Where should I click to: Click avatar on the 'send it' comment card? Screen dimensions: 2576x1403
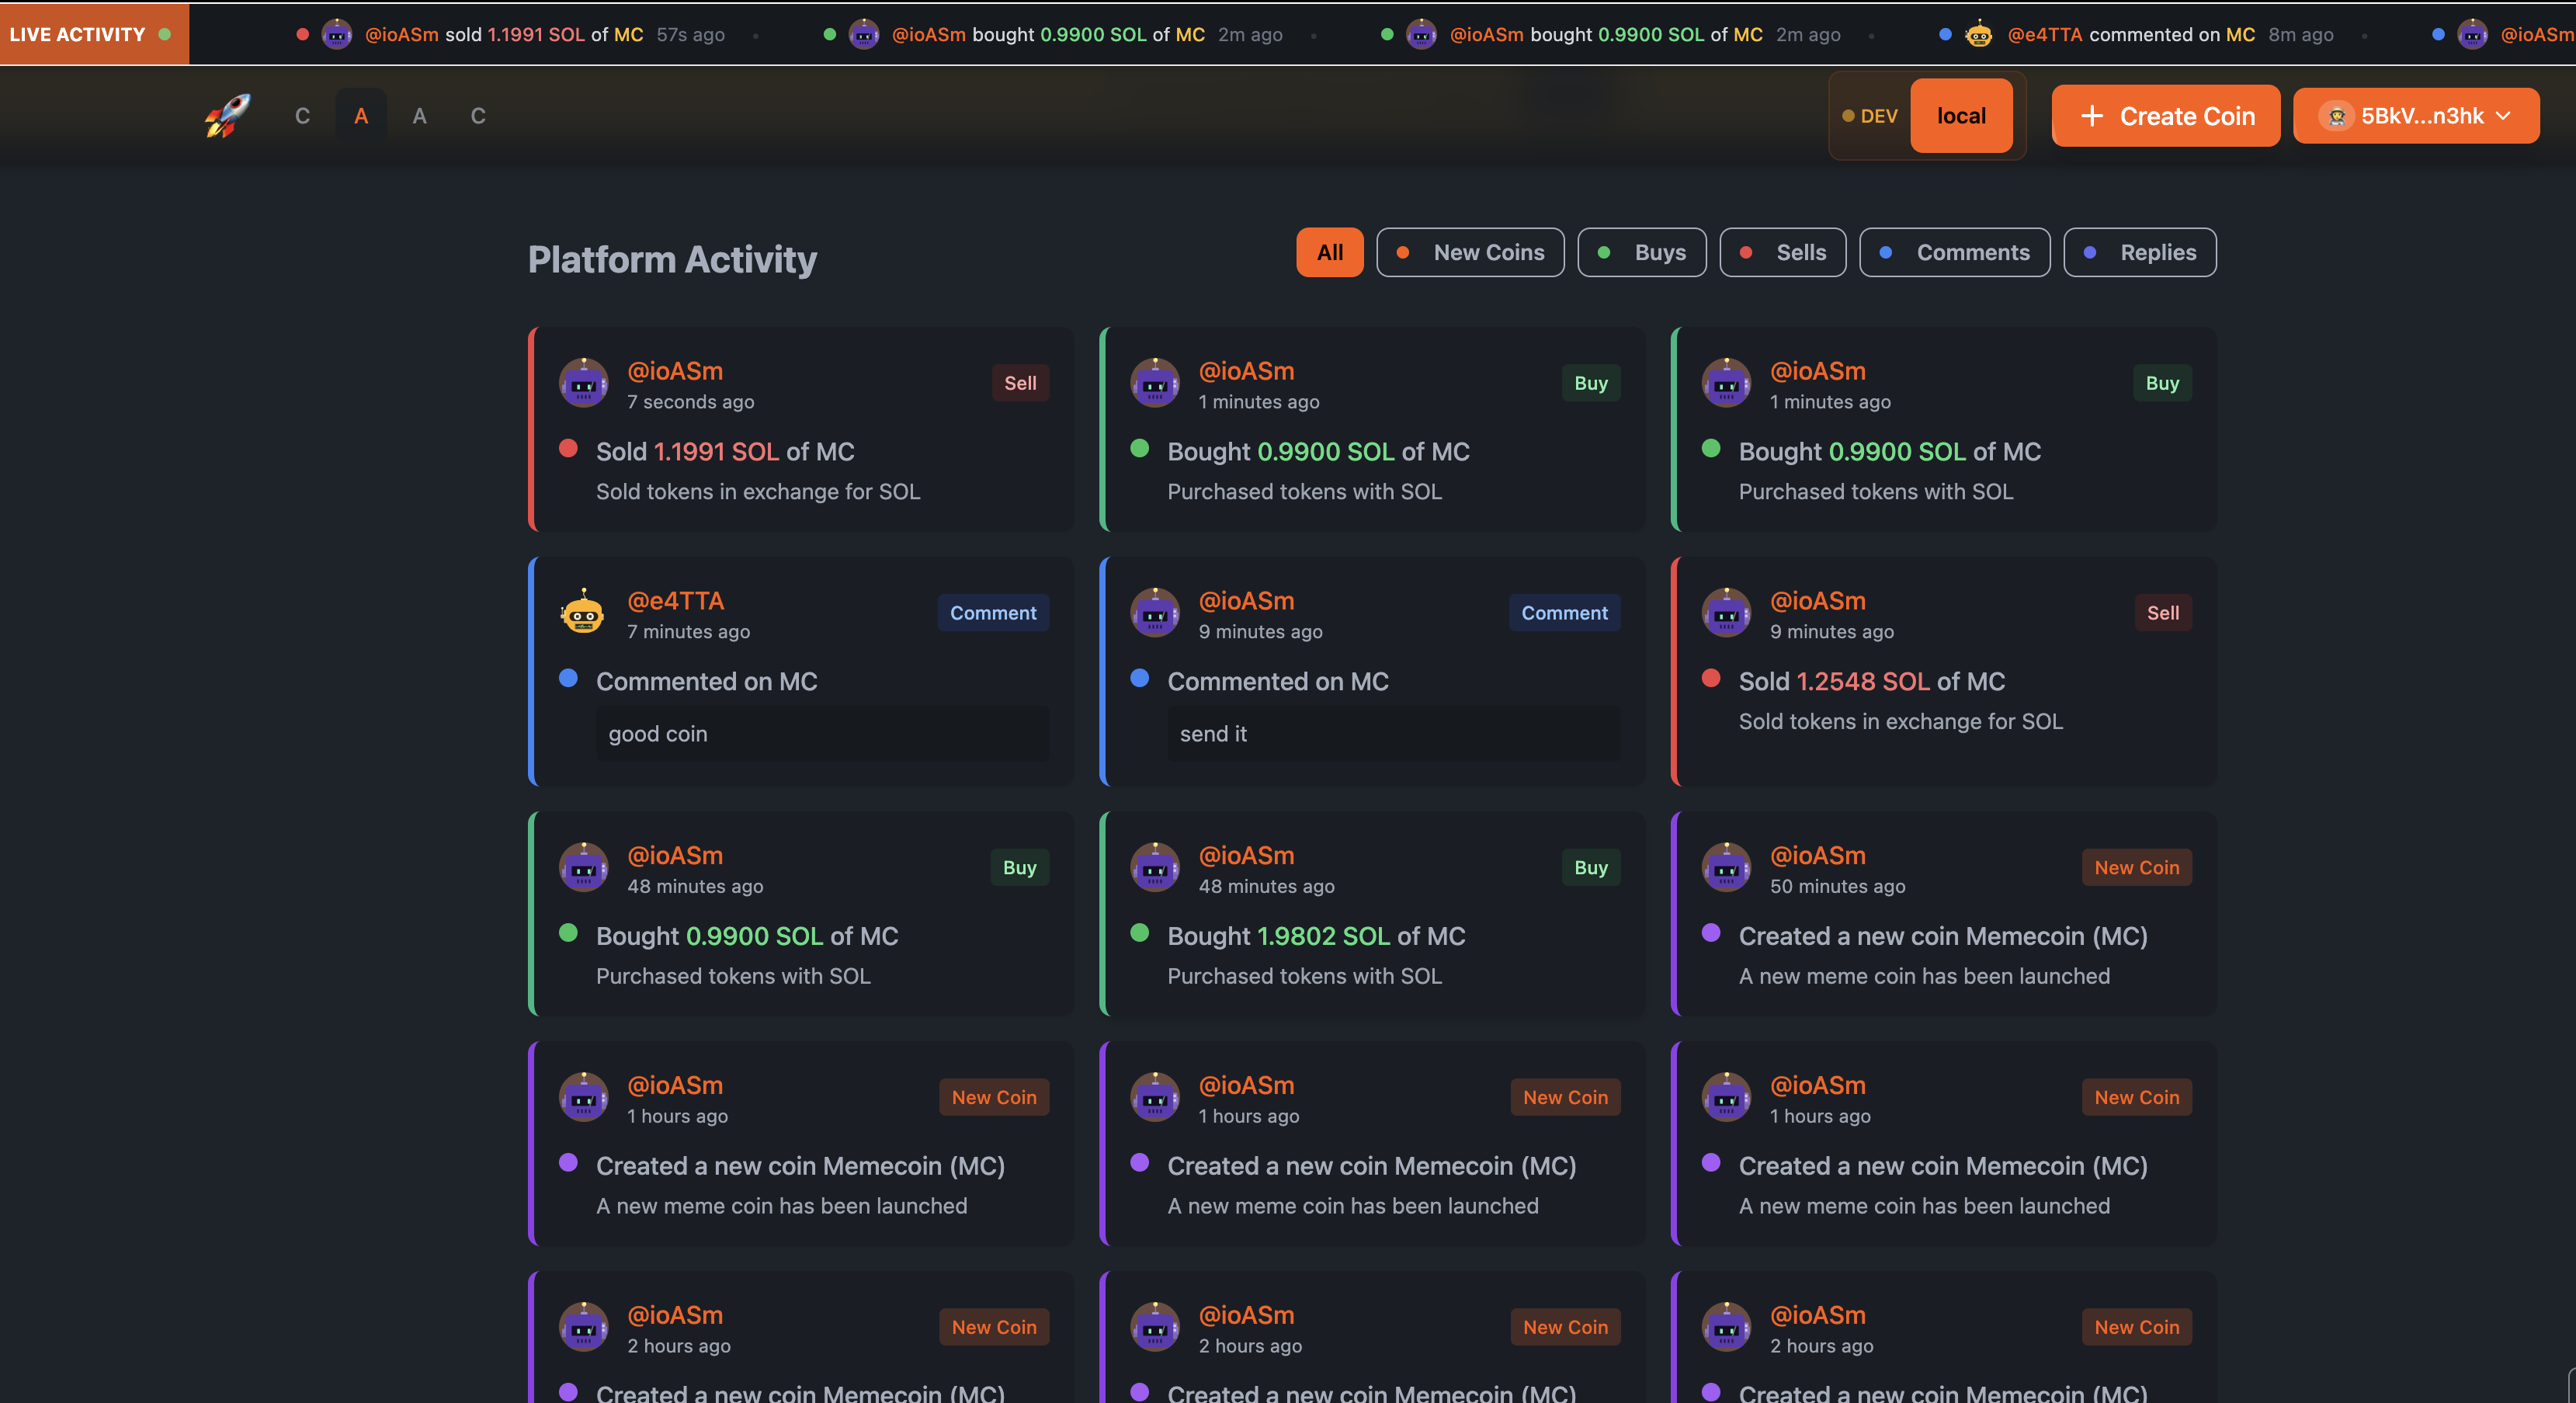point(1155,613)
